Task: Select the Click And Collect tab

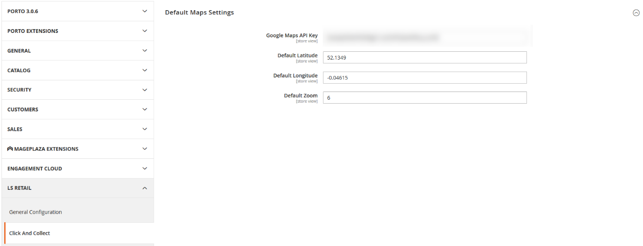Action: [x=30, y=233]
